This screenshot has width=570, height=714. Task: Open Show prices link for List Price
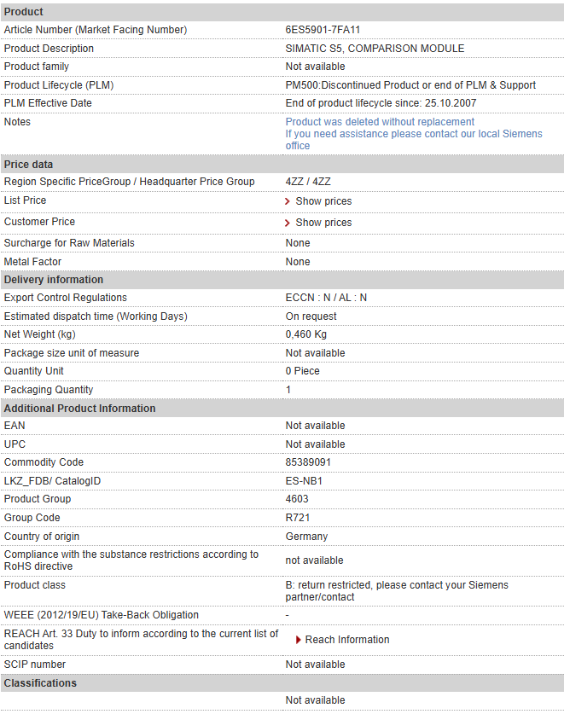click(323, 201)
